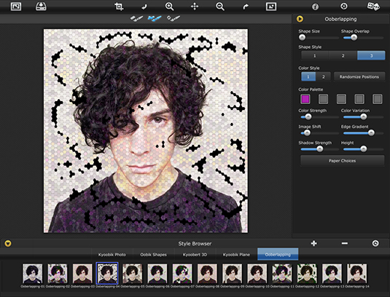Select the Ooberlapping-09 preset thumbnail

pos(232,274)
